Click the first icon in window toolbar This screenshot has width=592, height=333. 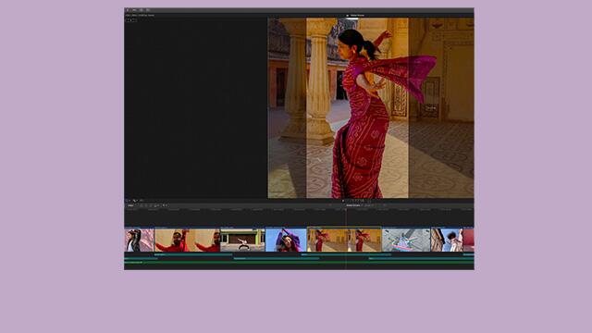pyautogui.click(x=128, y=10)
